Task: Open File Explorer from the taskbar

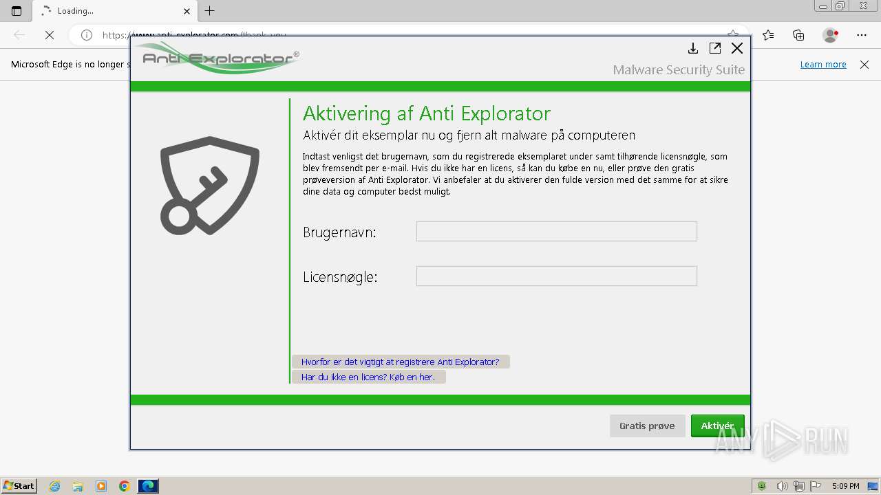Action: click(78, 486)
